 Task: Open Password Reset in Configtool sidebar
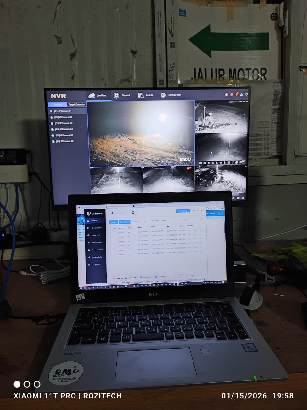coord(97,250)
